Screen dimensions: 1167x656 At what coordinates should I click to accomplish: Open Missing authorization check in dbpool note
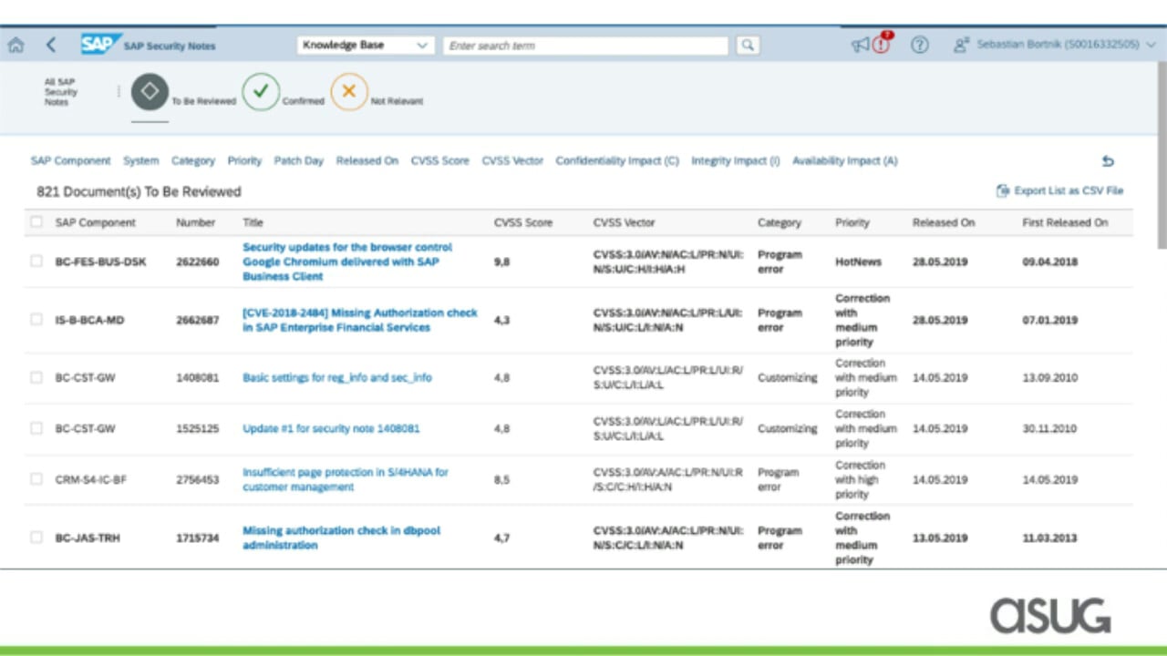(341, 538)
